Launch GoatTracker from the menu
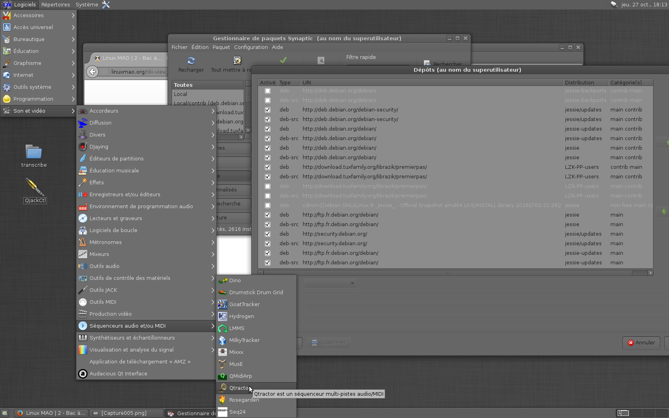Viewport: 669px width, 418px height. point(244,305)
